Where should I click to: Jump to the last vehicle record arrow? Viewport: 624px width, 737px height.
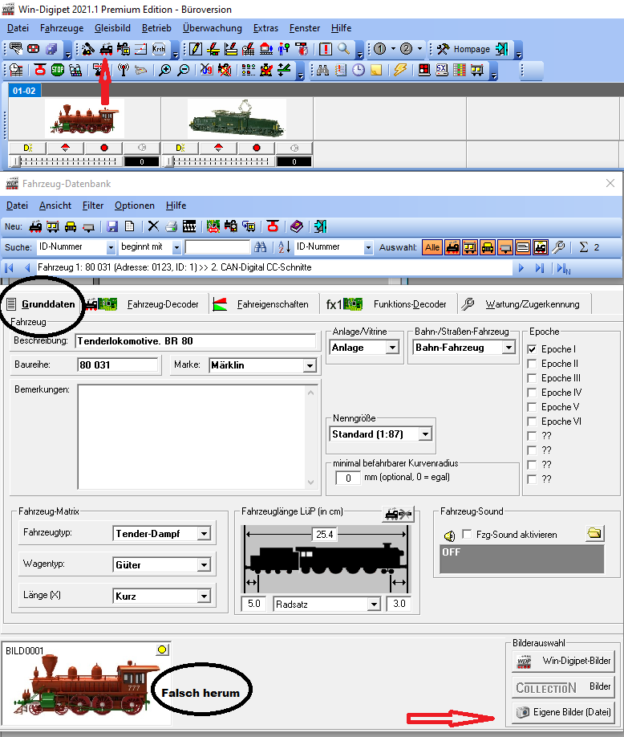tap(540, 267)
